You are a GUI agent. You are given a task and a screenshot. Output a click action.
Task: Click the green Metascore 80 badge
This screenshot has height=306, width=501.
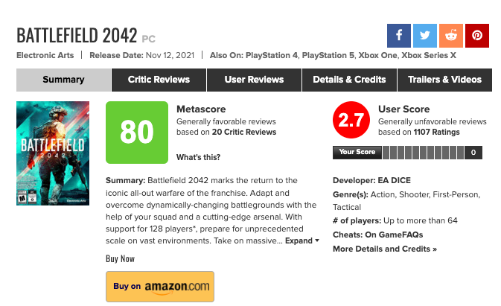137,133
